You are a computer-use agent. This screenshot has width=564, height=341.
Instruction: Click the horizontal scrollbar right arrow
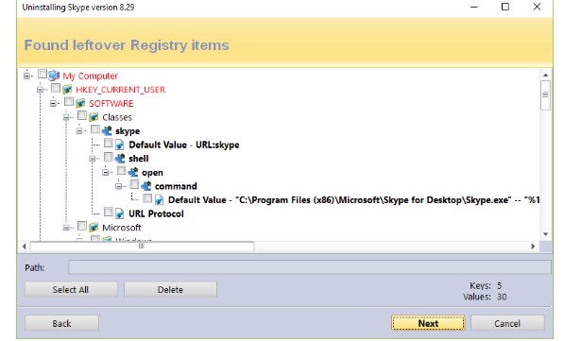point(533,247)
